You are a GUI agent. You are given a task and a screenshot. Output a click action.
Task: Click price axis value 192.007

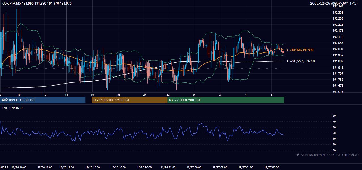pyautogui.click(x=338, y=49)
